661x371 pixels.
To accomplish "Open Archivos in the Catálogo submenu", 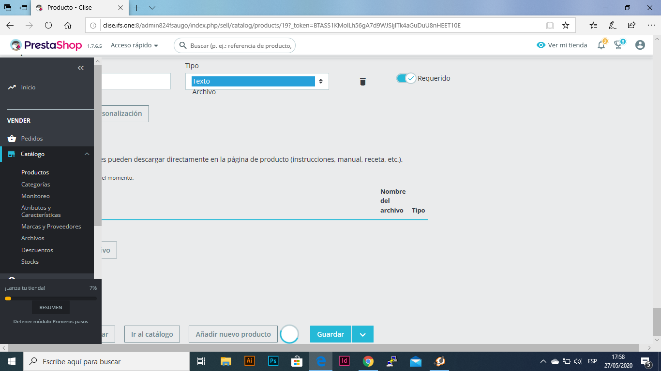I will (33, 238).
